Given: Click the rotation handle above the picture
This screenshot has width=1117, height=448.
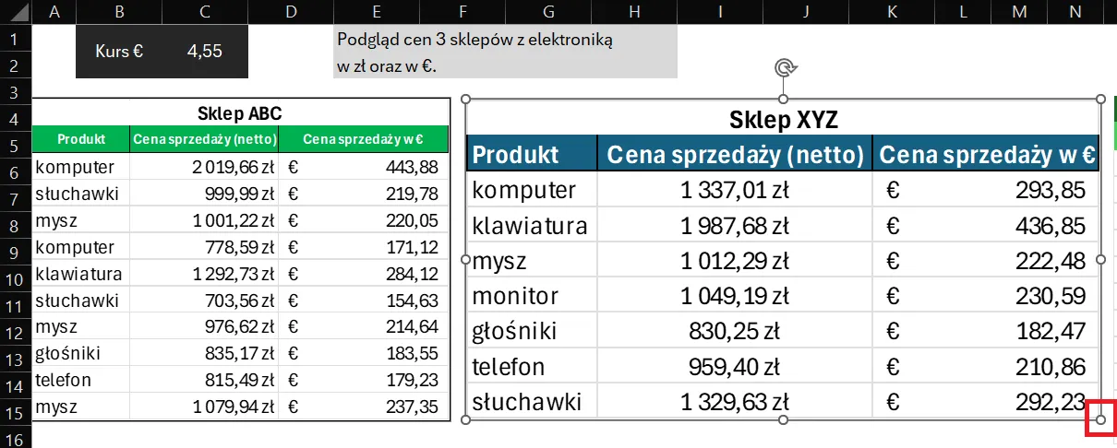Looking at the screenshot, I should 784,67.
